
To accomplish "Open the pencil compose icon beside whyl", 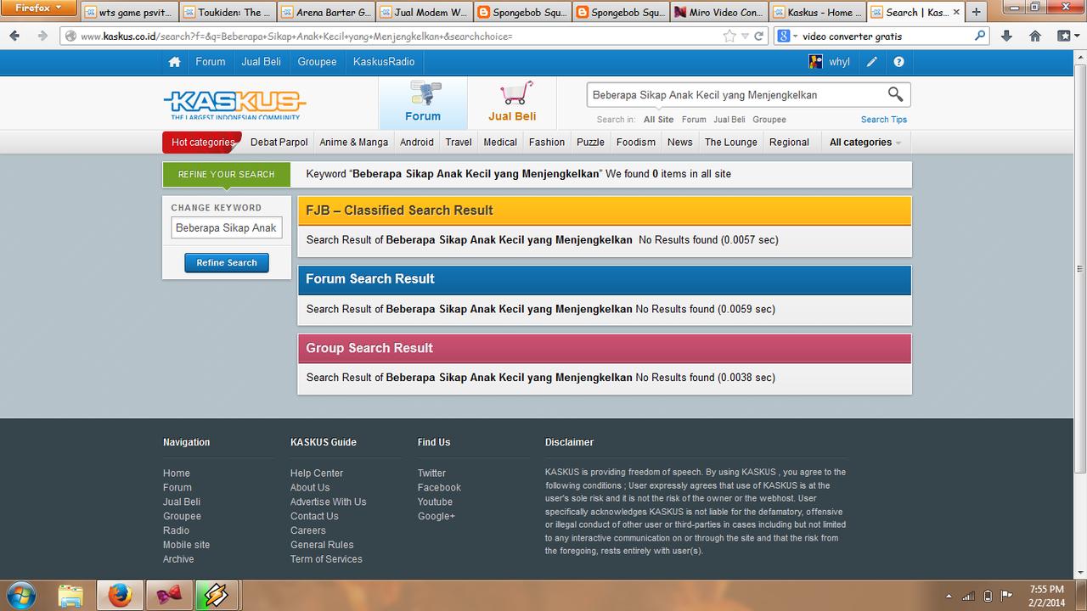I will click(872, 62).
